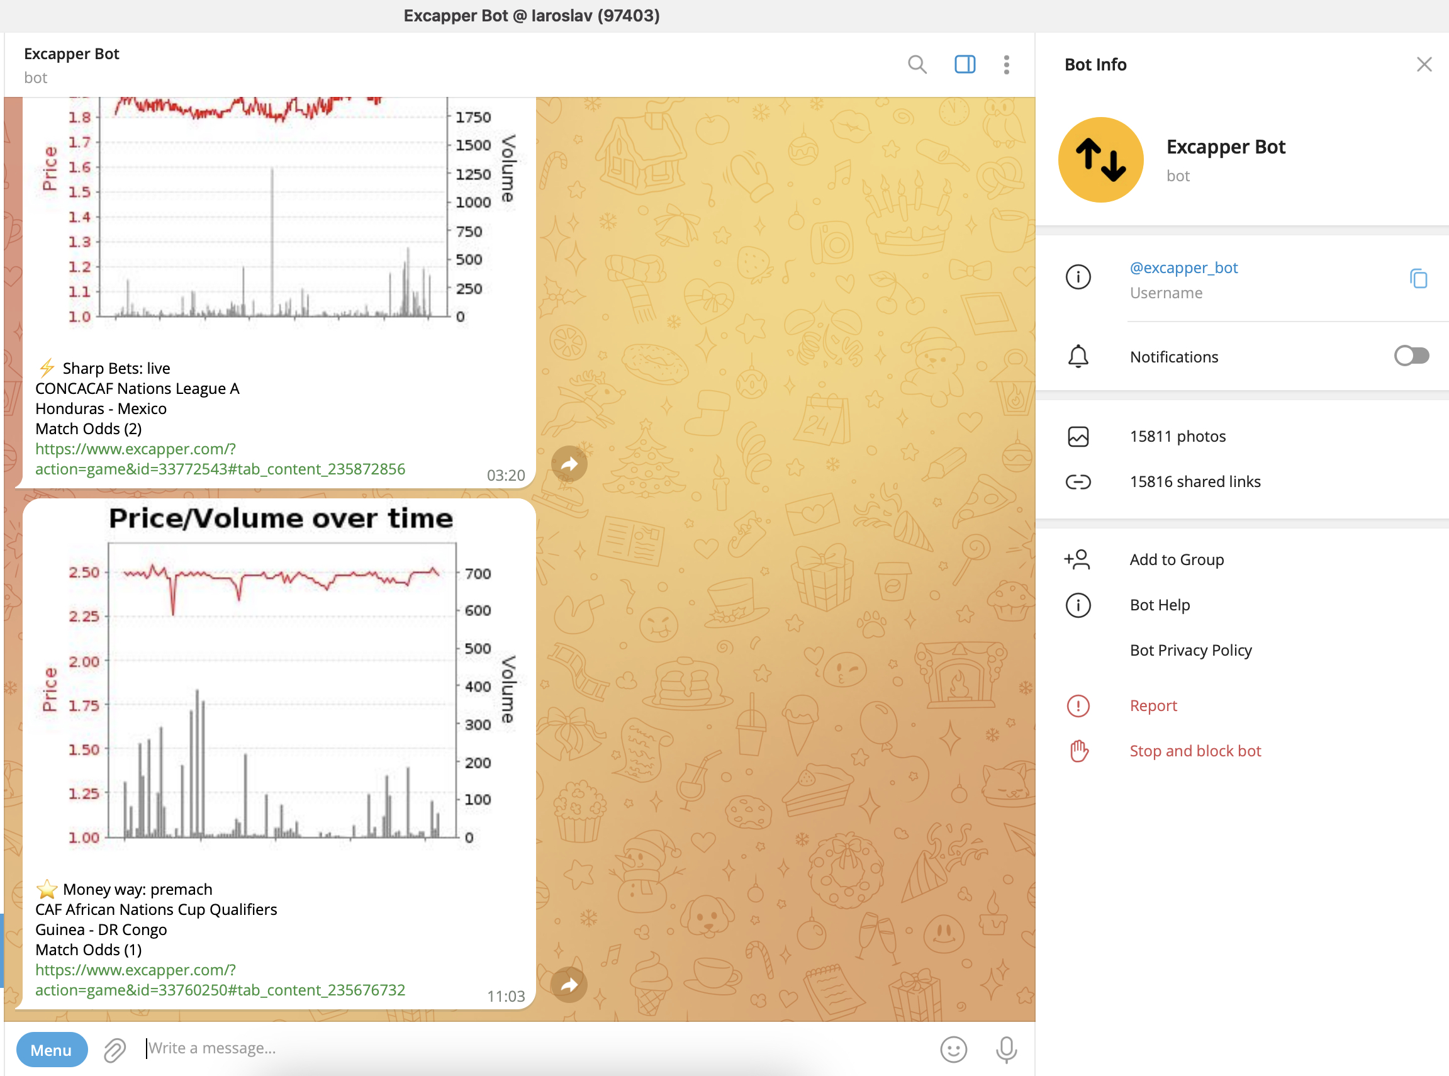Open the bot Menu button
The image size is (1449, 1076).
52,1050
